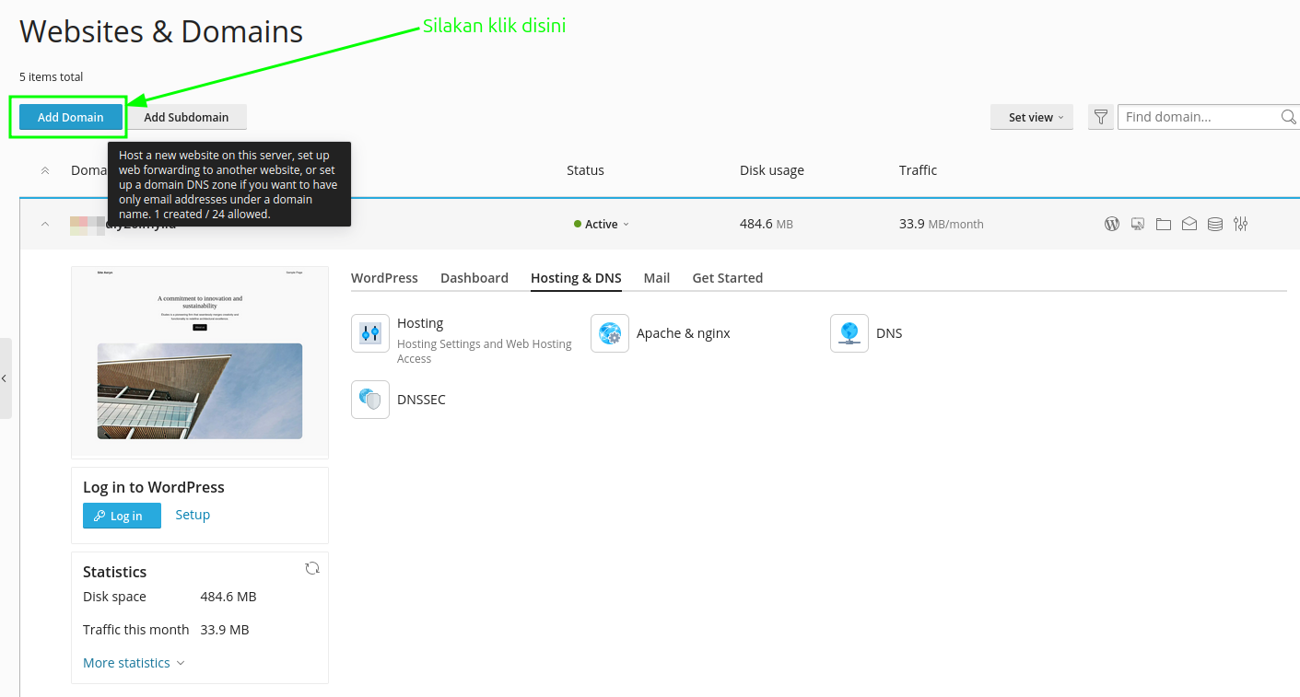Image resolution: width=1300 pixels, height=697 pixels.
Task: Click the Add Domain button
Action: click(x=71, y=117)
